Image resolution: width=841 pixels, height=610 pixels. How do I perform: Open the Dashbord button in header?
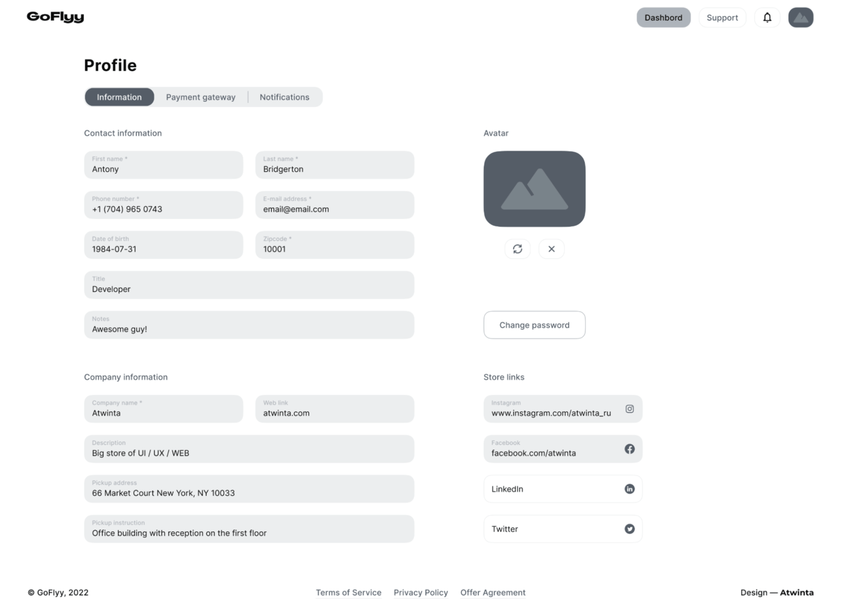pos(663,18)
